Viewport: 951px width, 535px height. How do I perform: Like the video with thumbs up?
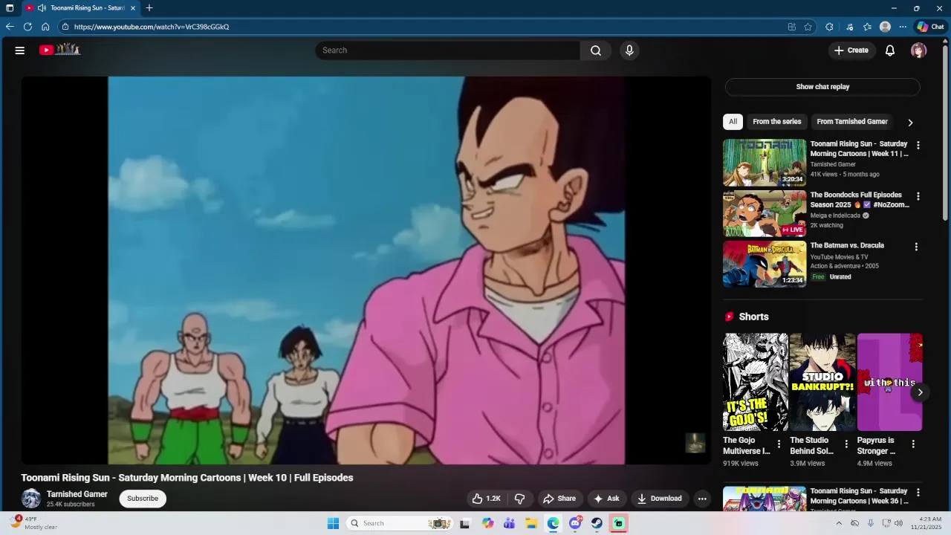pyautogui.click(x=487, y=499)
